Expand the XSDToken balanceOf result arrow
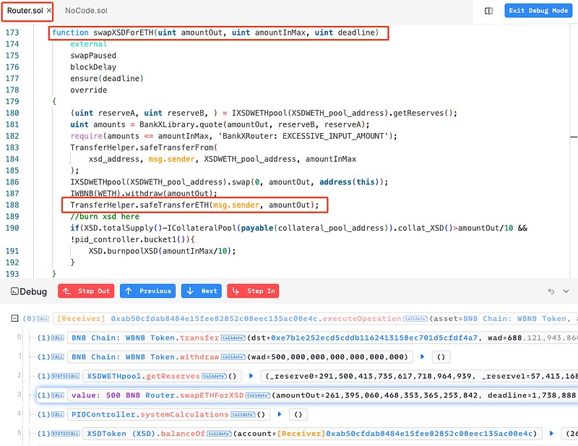The image size is (578, 446). 552,434
